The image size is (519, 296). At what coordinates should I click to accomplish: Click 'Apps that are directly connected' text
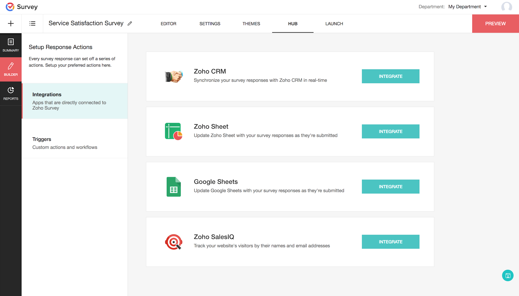pos(69,105)
